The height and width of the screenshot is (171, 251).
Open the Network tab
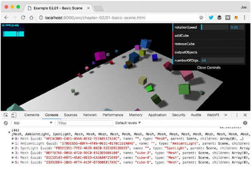pyautogui.click(x=90, y=115)
